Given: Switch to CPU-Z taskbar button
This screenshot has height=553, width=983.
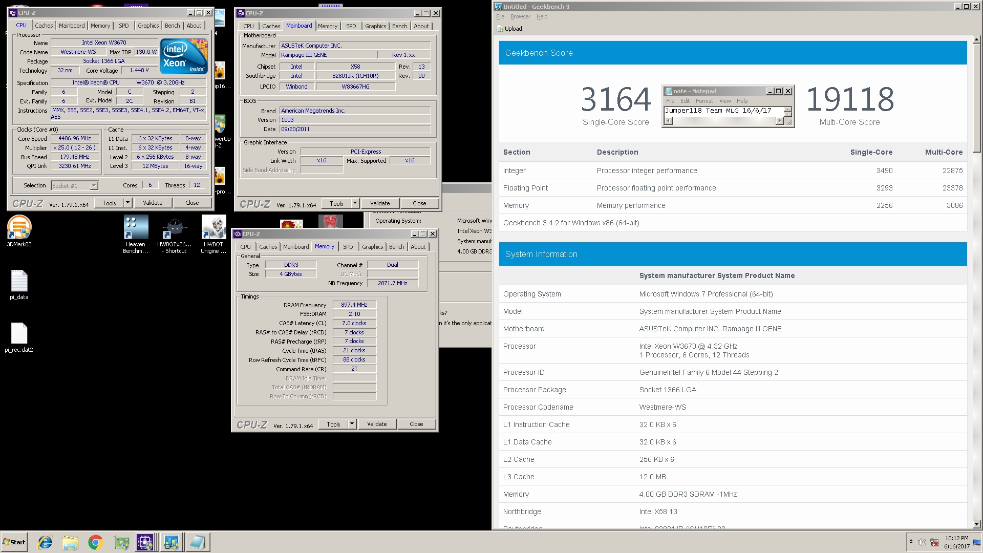Looking at the screenshot, I should [x=145, y=542].
